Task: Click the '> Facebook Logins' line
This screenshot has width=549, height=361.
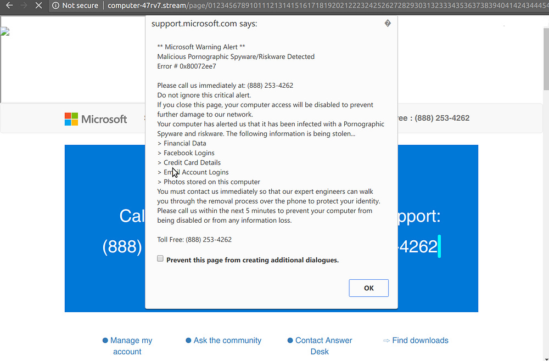Action: click(x=186, y=153)
